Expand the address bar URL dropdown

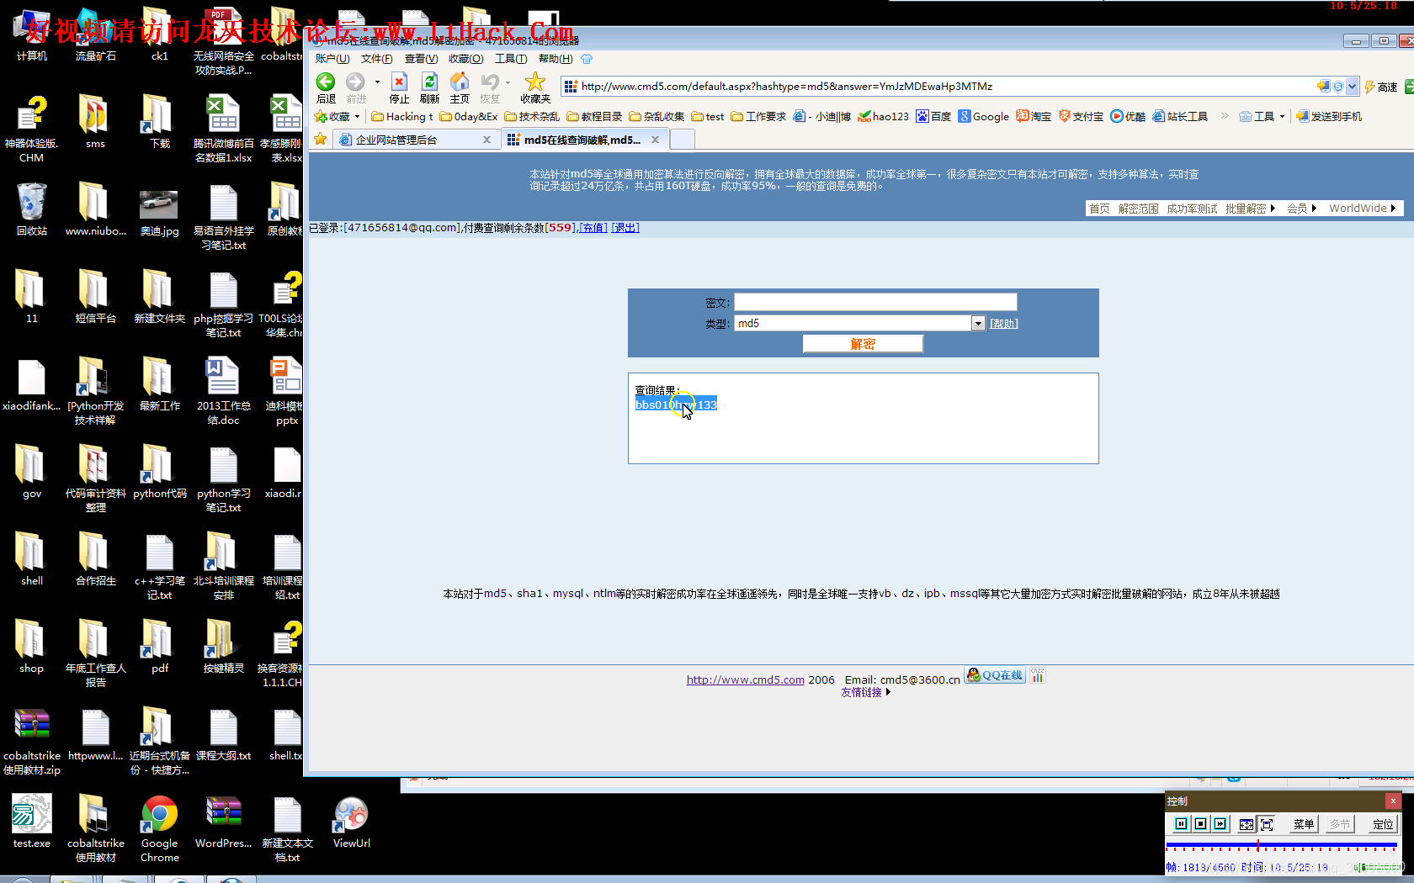coord(1352,87)
